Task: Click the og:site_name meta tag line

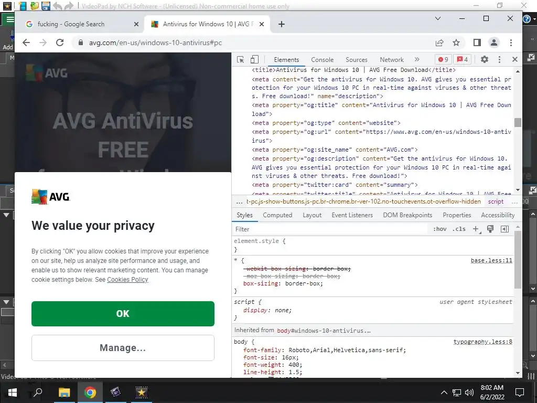Action: click(x=335, y=150)
